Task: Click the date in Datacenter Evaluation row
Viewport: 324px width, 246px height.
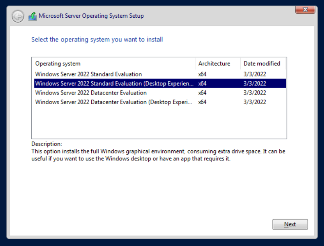Action: click(255, 93)
